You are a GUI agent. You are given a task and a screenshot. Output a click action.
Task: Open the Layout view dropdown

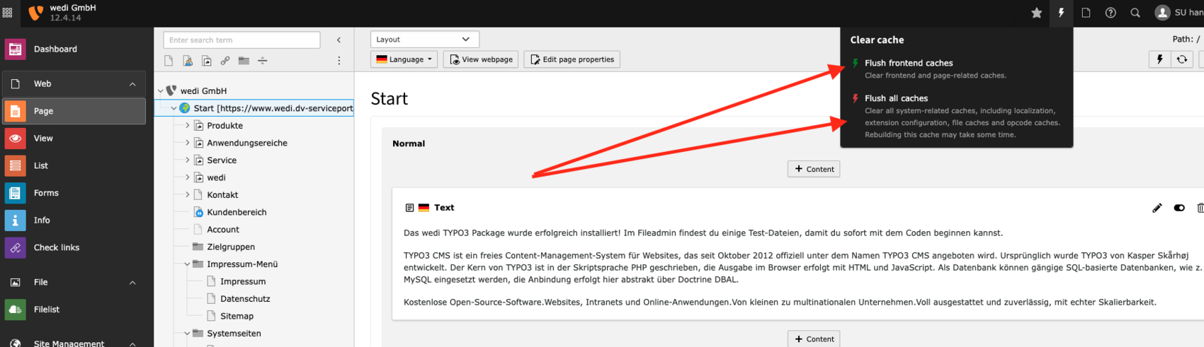click(x=425, y=40)
